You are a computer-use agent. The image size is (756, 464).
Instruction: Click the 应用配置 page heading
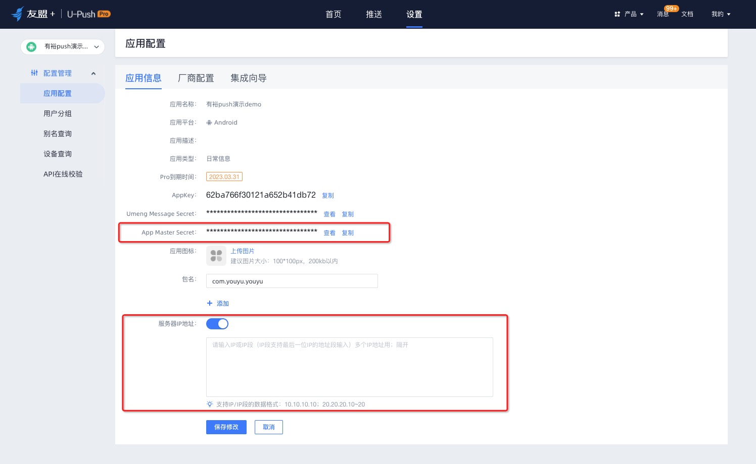point(146,44)
